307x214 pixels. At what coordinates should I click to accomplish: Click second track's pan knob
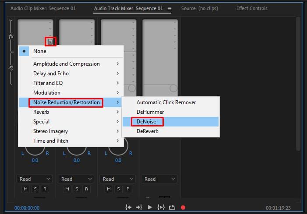click(x=77, y=151)
